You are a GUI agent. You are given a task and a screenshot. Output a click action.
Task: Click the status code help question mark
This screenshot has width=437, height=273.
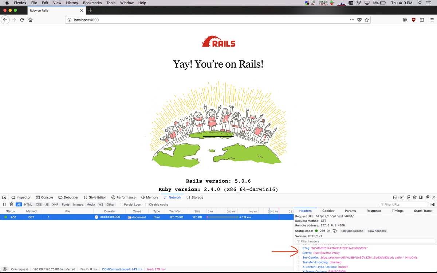334,231
